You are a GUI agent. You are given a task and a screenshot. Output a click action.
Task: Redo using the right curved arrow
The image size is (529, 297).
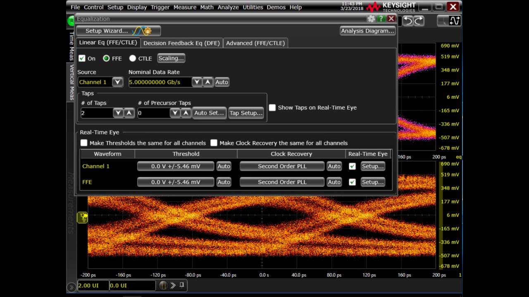tap(419, 21)
